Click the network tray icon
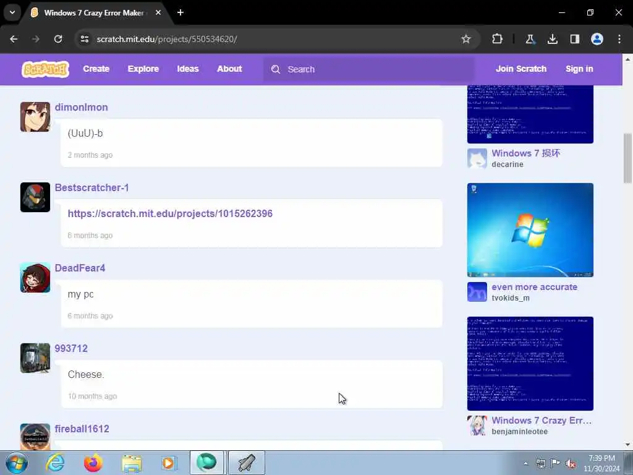Image resolution: width=633 pixels, height=475 pixels. (x=540, y=463)
